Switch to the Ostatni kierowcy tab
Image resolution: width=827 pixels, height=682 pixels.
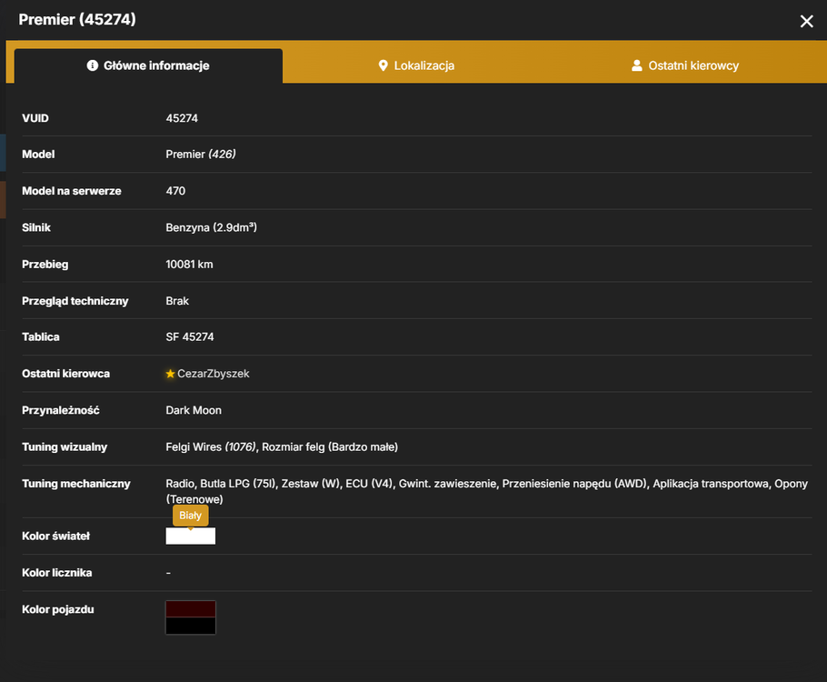(685, 66)
